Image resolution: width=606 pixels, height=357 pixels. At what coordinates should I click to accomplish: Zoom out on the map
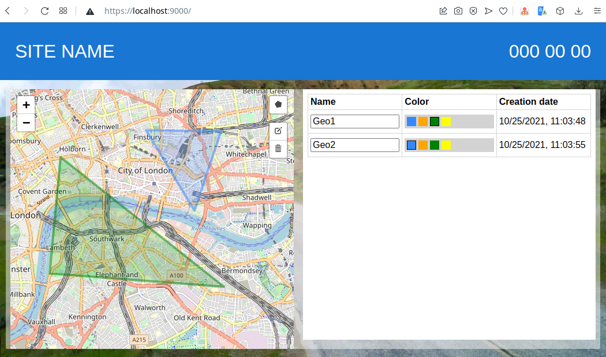click(26, 123)
